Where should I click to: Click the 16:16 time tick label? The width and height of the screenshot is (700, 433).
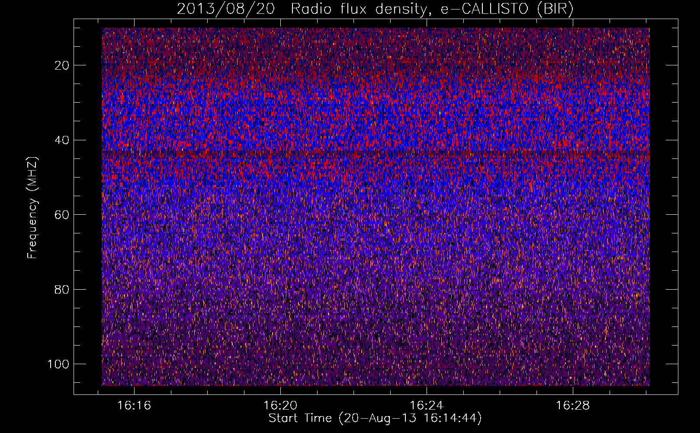pos(135,406)
